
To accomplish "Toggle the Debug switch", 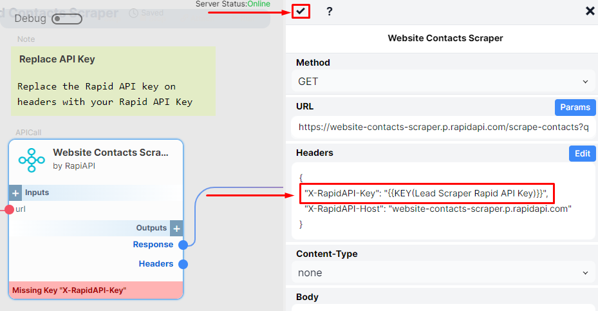I will pos(67,19).
